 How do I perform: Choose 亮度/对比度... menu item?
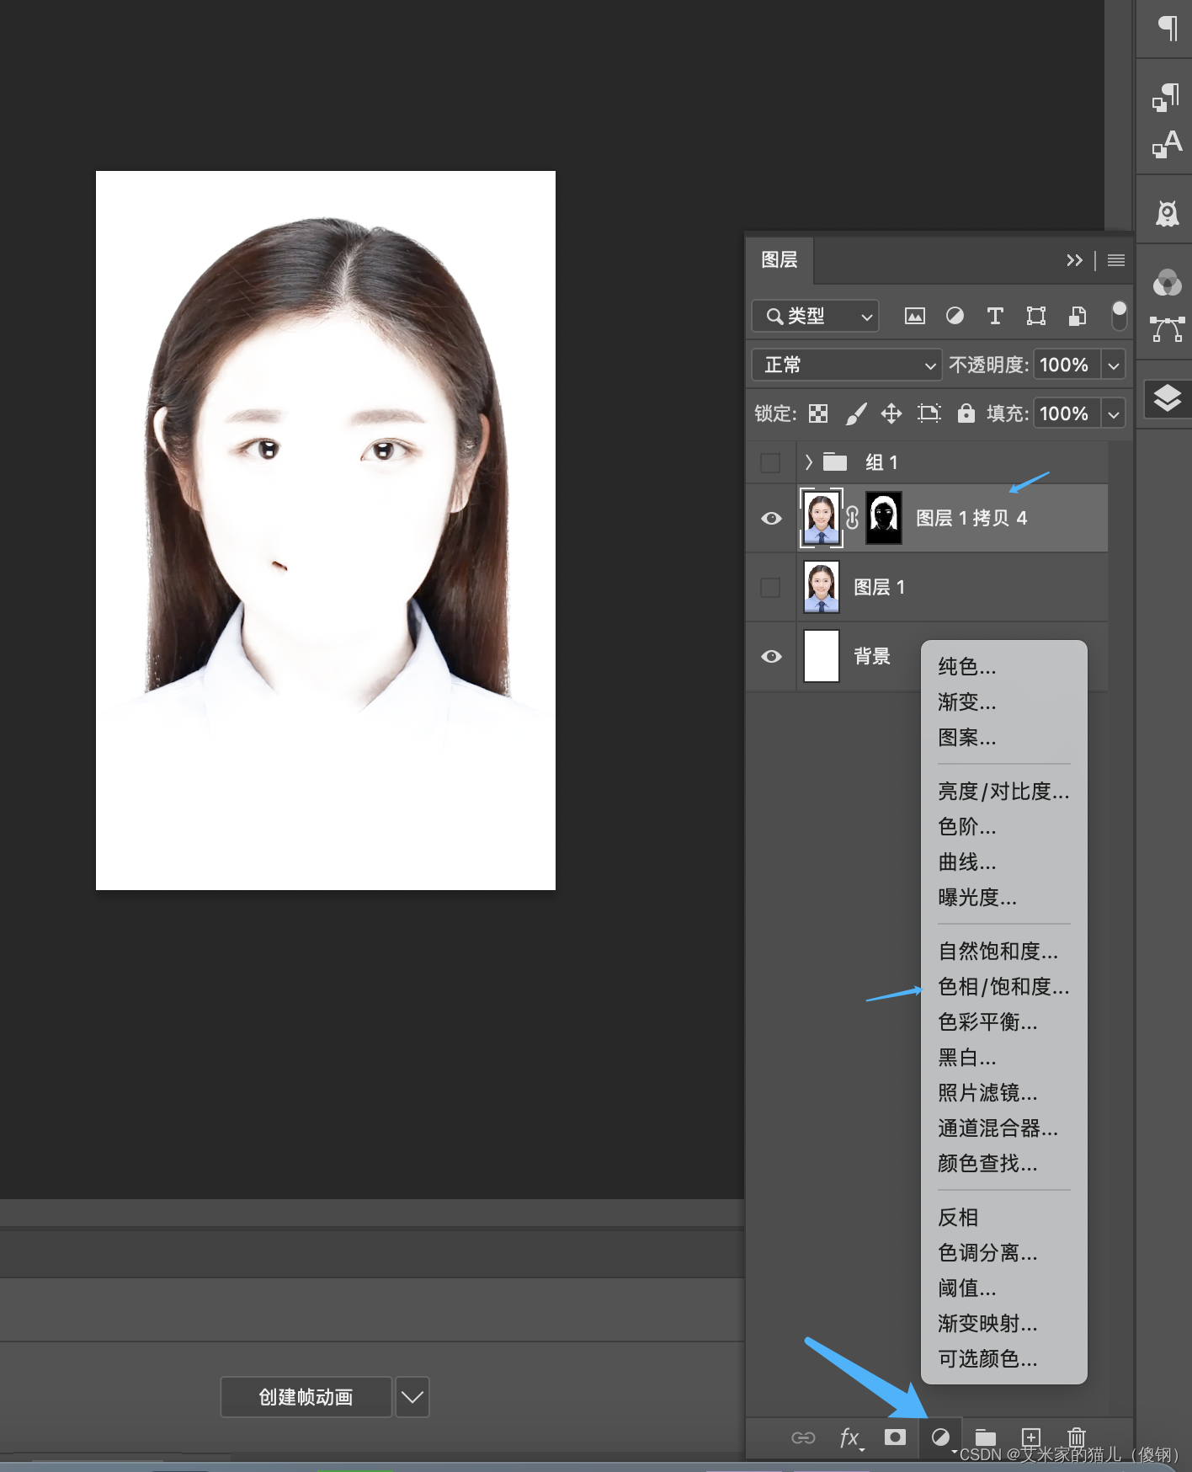pos(1003,792)
